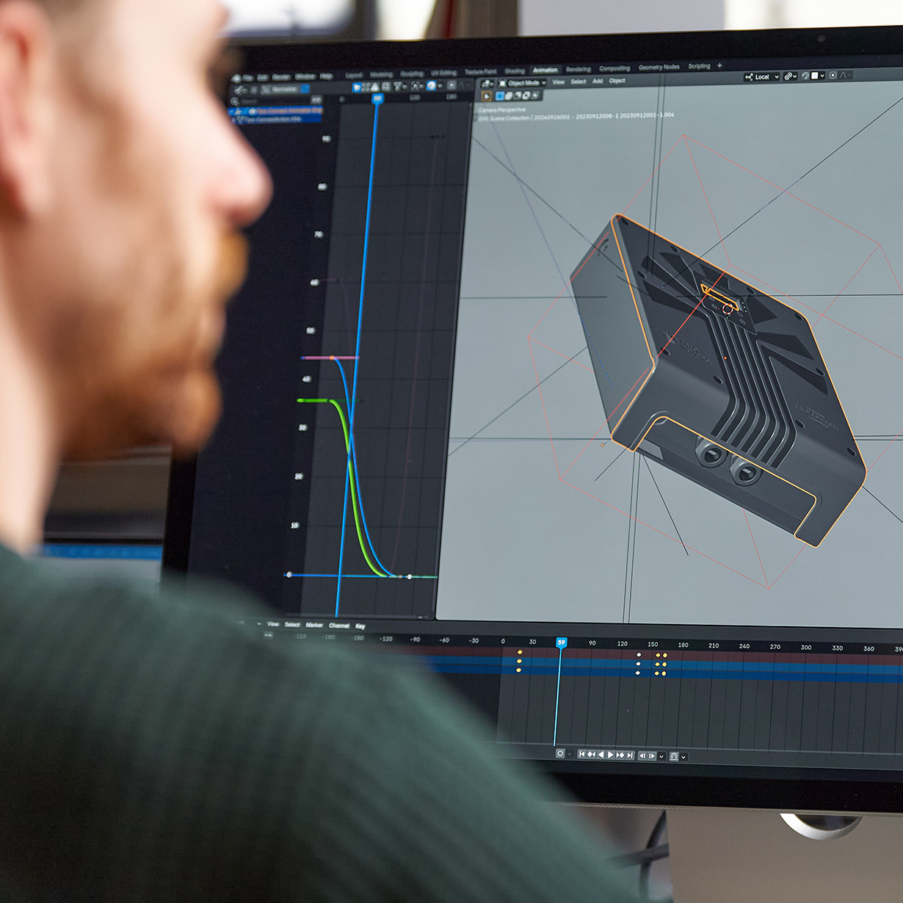Open the dope sheet View menu
Image resolution: width=903 pixels, height=903 pixels.
point(272,624)
